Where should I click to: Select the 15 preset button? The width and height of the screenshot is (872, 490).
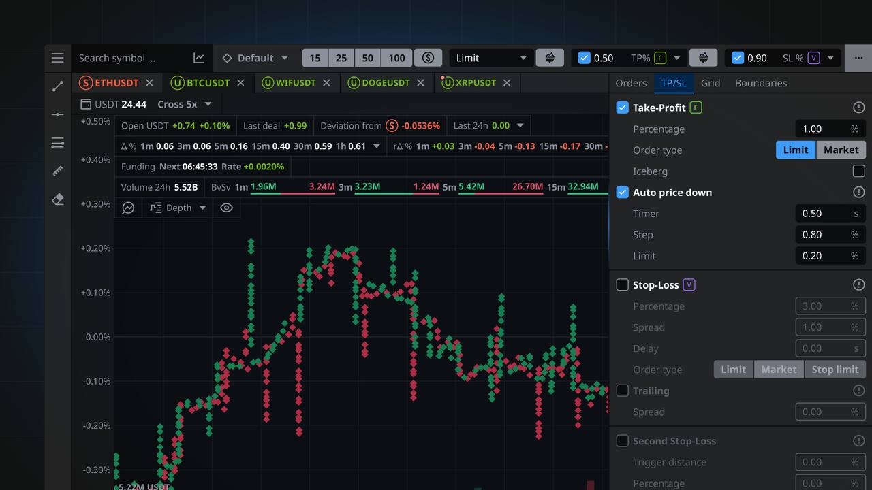click(315, 58)
